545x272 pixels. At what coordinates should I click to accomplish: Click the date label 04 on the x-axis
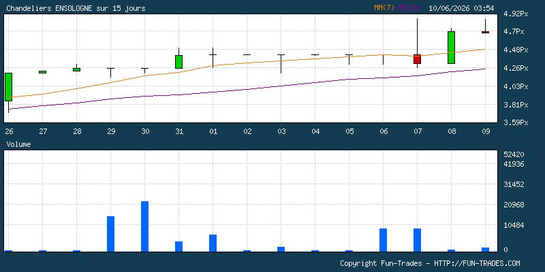tap(315, 131)
